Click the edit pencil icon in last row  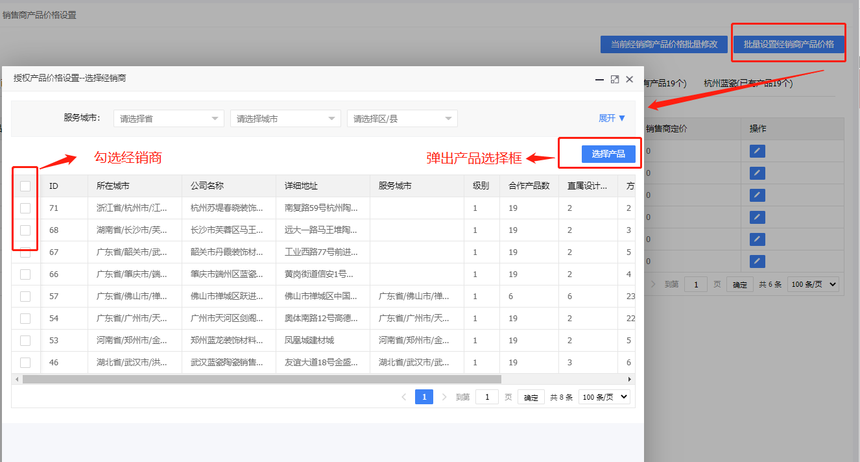tap(757, 261)
